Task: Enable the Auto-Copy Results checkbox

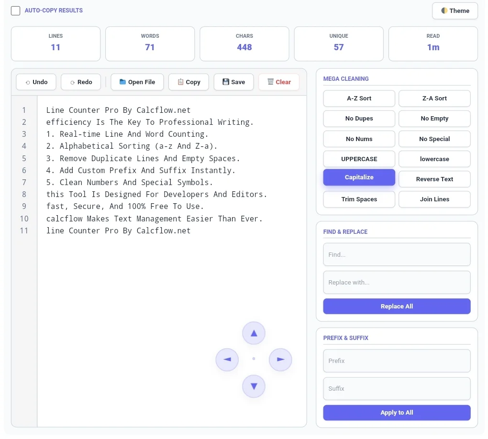Action: 15,10
